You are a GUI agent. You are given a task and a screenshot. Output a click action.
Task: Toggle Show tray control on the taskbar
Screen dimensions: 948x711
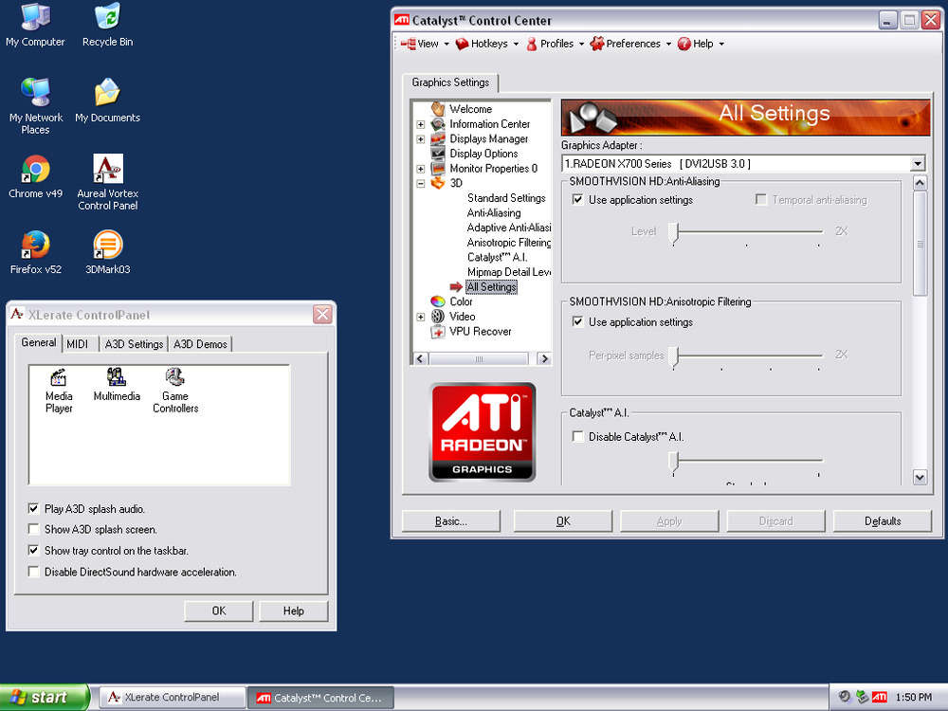(x=33, y=550)
